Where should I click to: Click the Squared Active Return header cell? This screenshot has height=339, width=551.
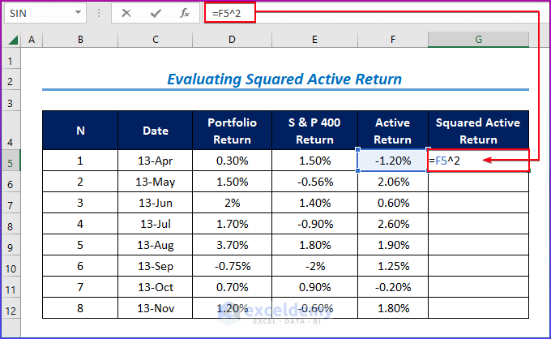478,131
